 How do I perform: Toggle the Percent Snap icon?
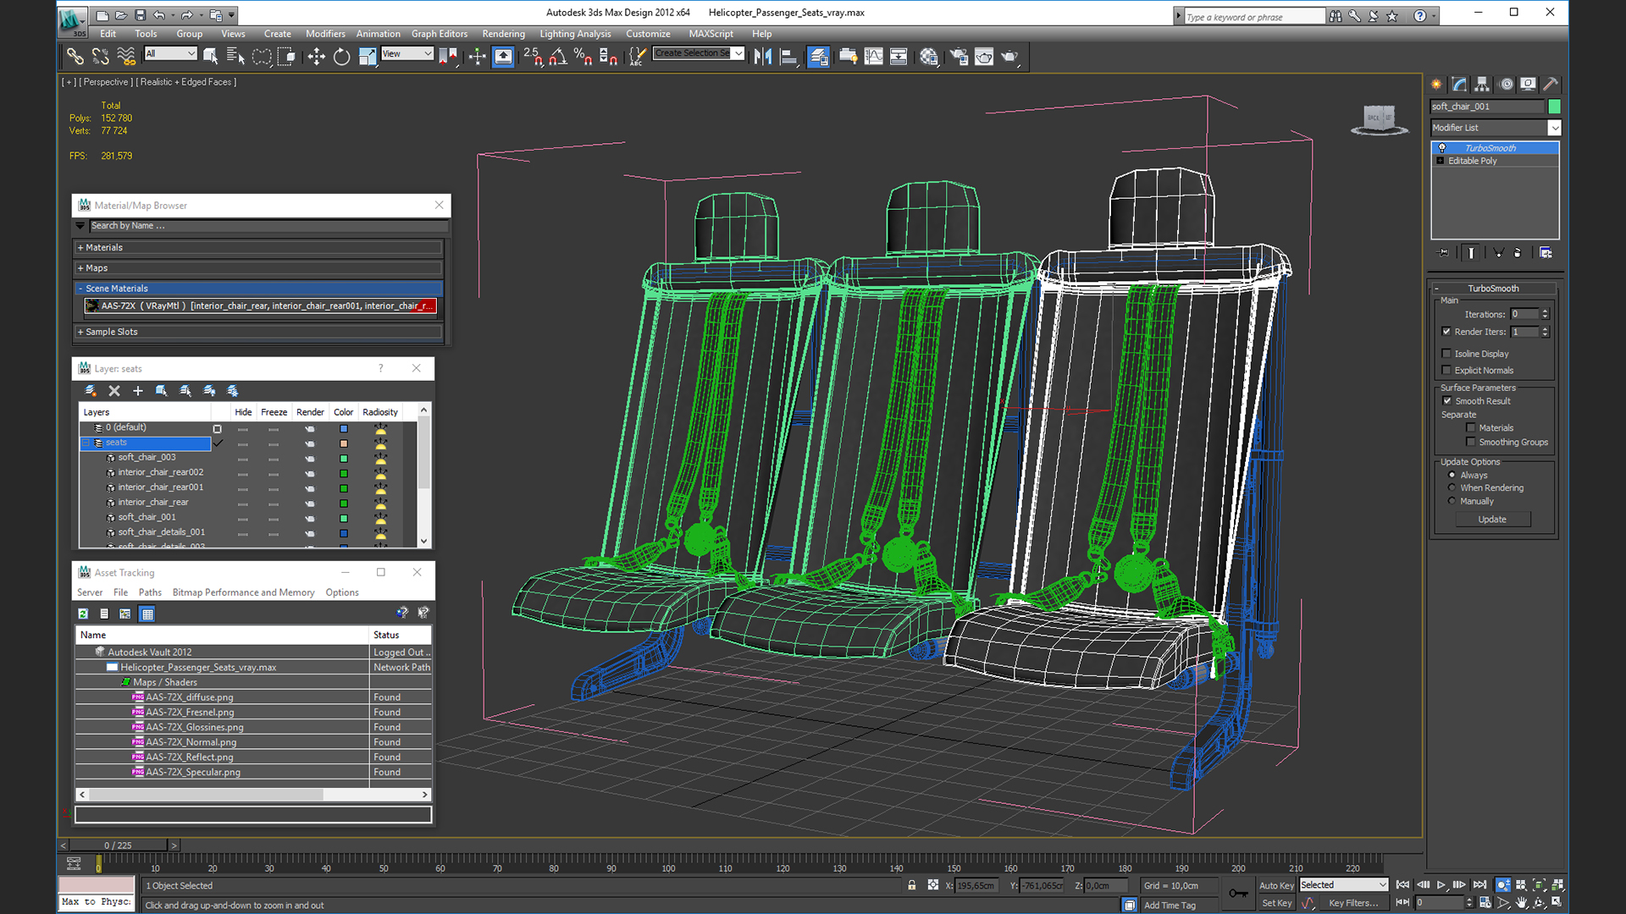[x=583, y=57]
